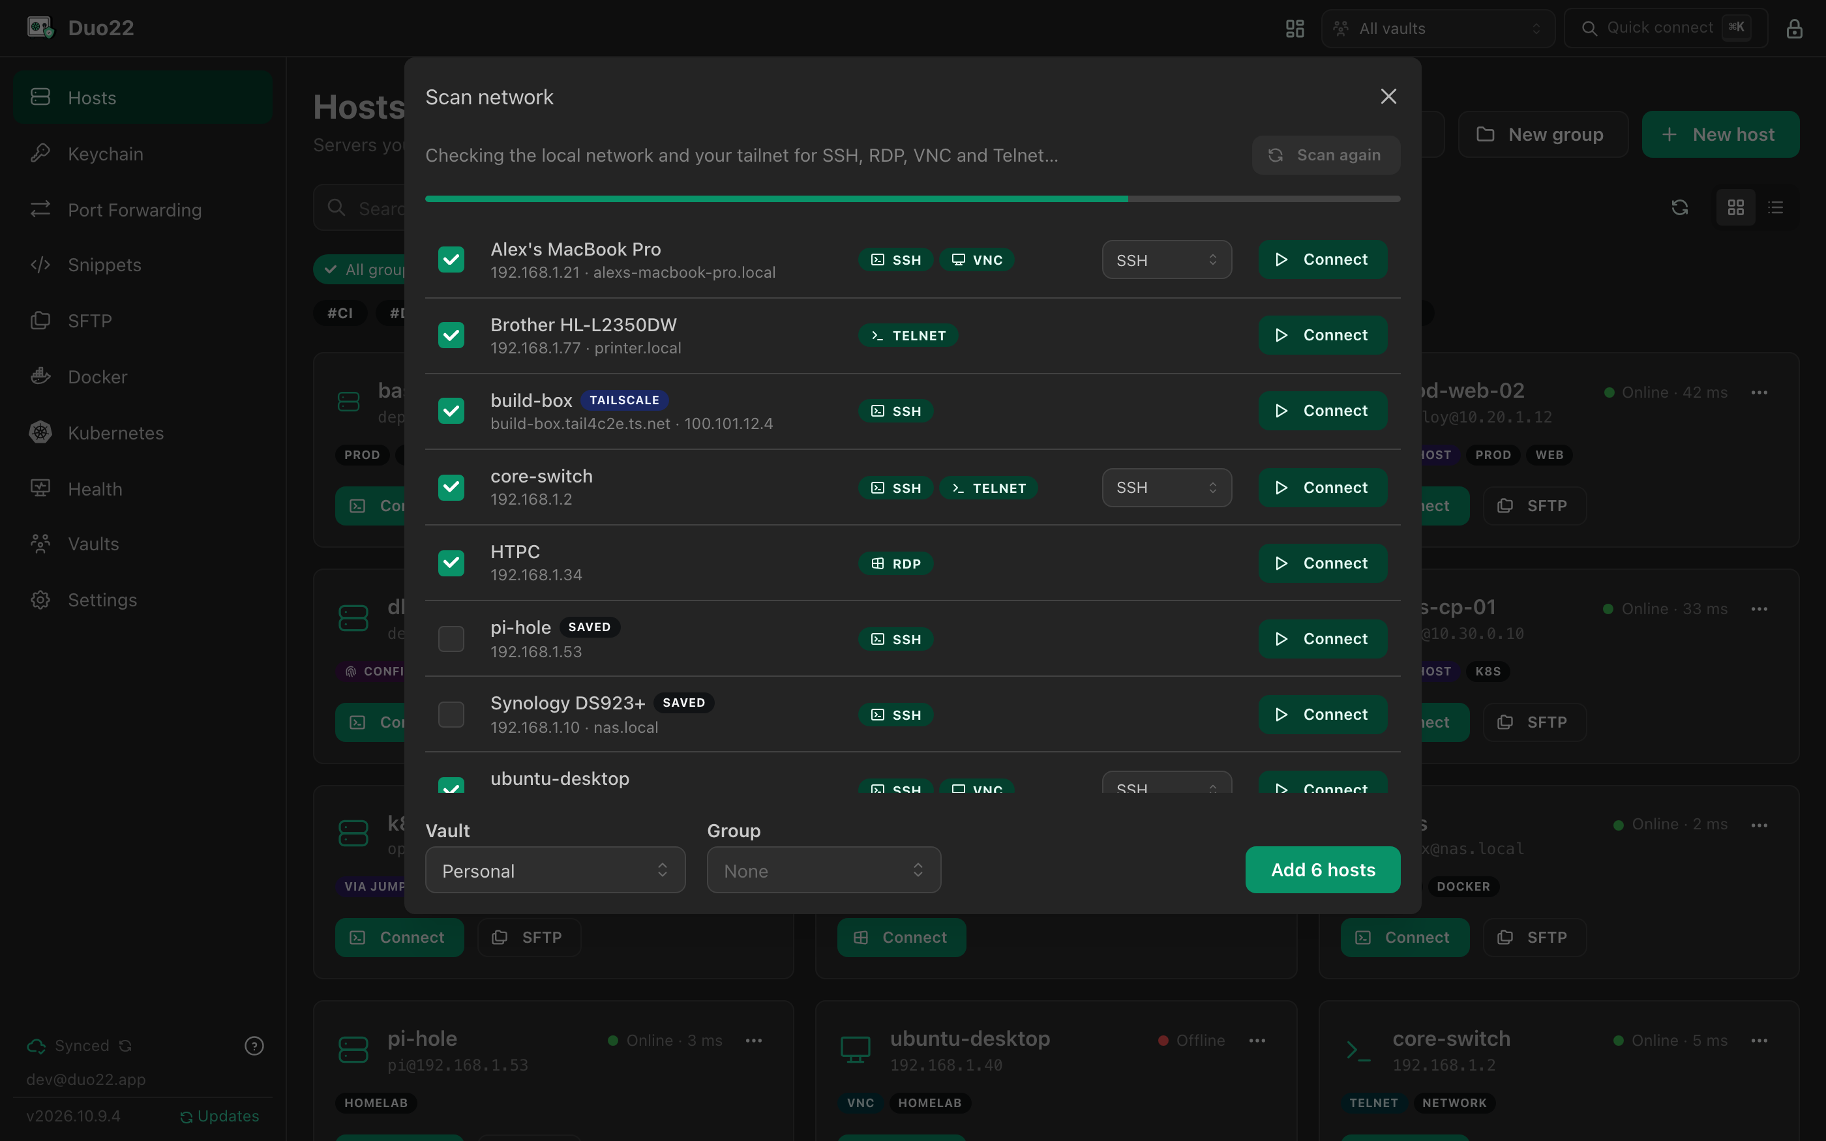
Task: Click the scan progress bar
Action: coord(912,200)
